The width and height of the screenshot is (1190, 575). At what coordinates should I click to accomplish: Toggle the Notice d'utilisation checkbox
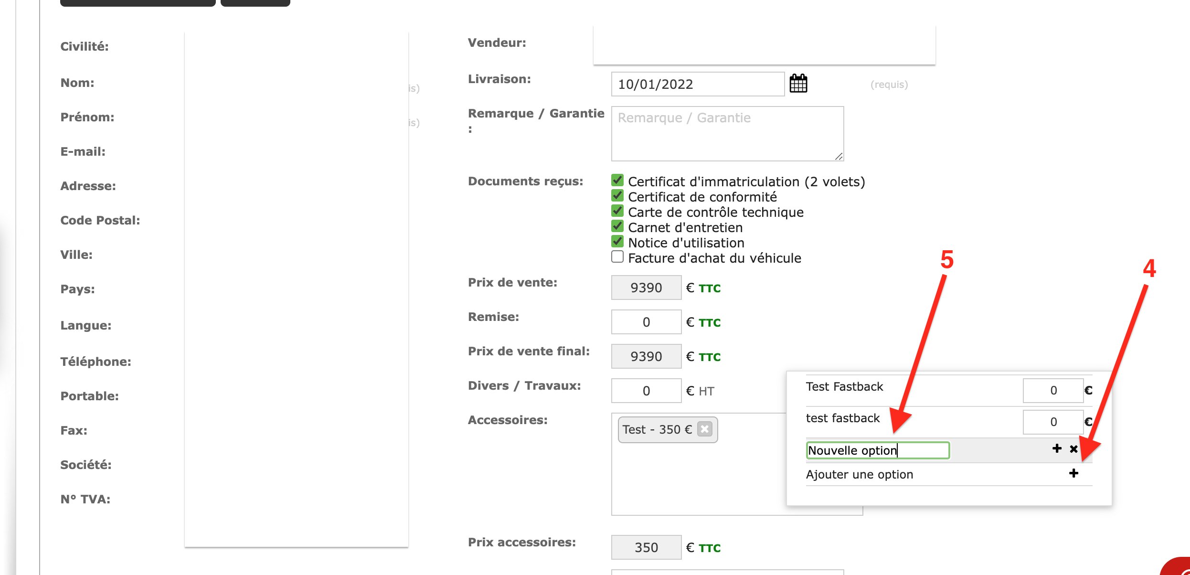[617, 242]
